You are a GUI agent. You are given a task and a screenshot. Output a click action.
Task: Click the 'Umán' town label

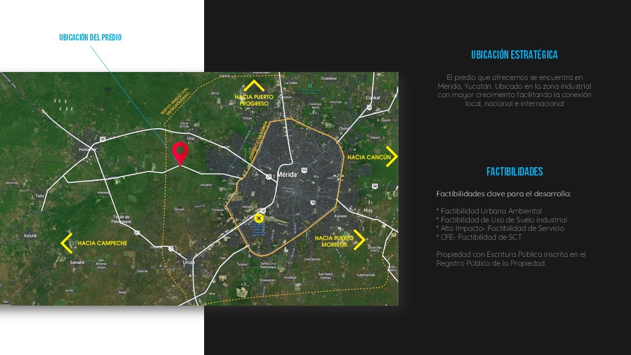pos(189,262)
